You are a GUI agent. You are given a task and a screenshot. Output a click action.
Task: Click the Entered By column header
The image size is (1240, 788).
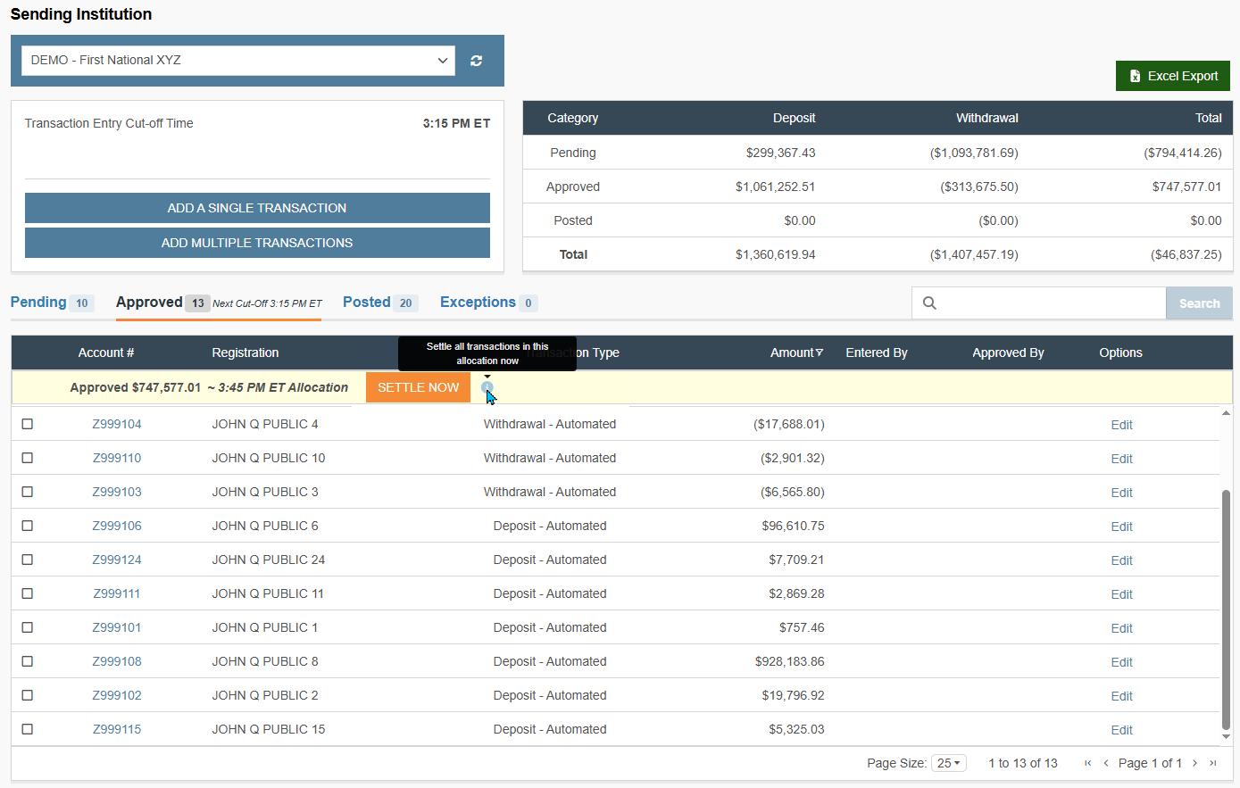pyautogui.click(x=877, y=353)
